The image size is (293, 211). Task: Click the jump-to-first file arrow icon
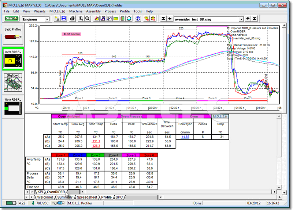pos(254,19)
